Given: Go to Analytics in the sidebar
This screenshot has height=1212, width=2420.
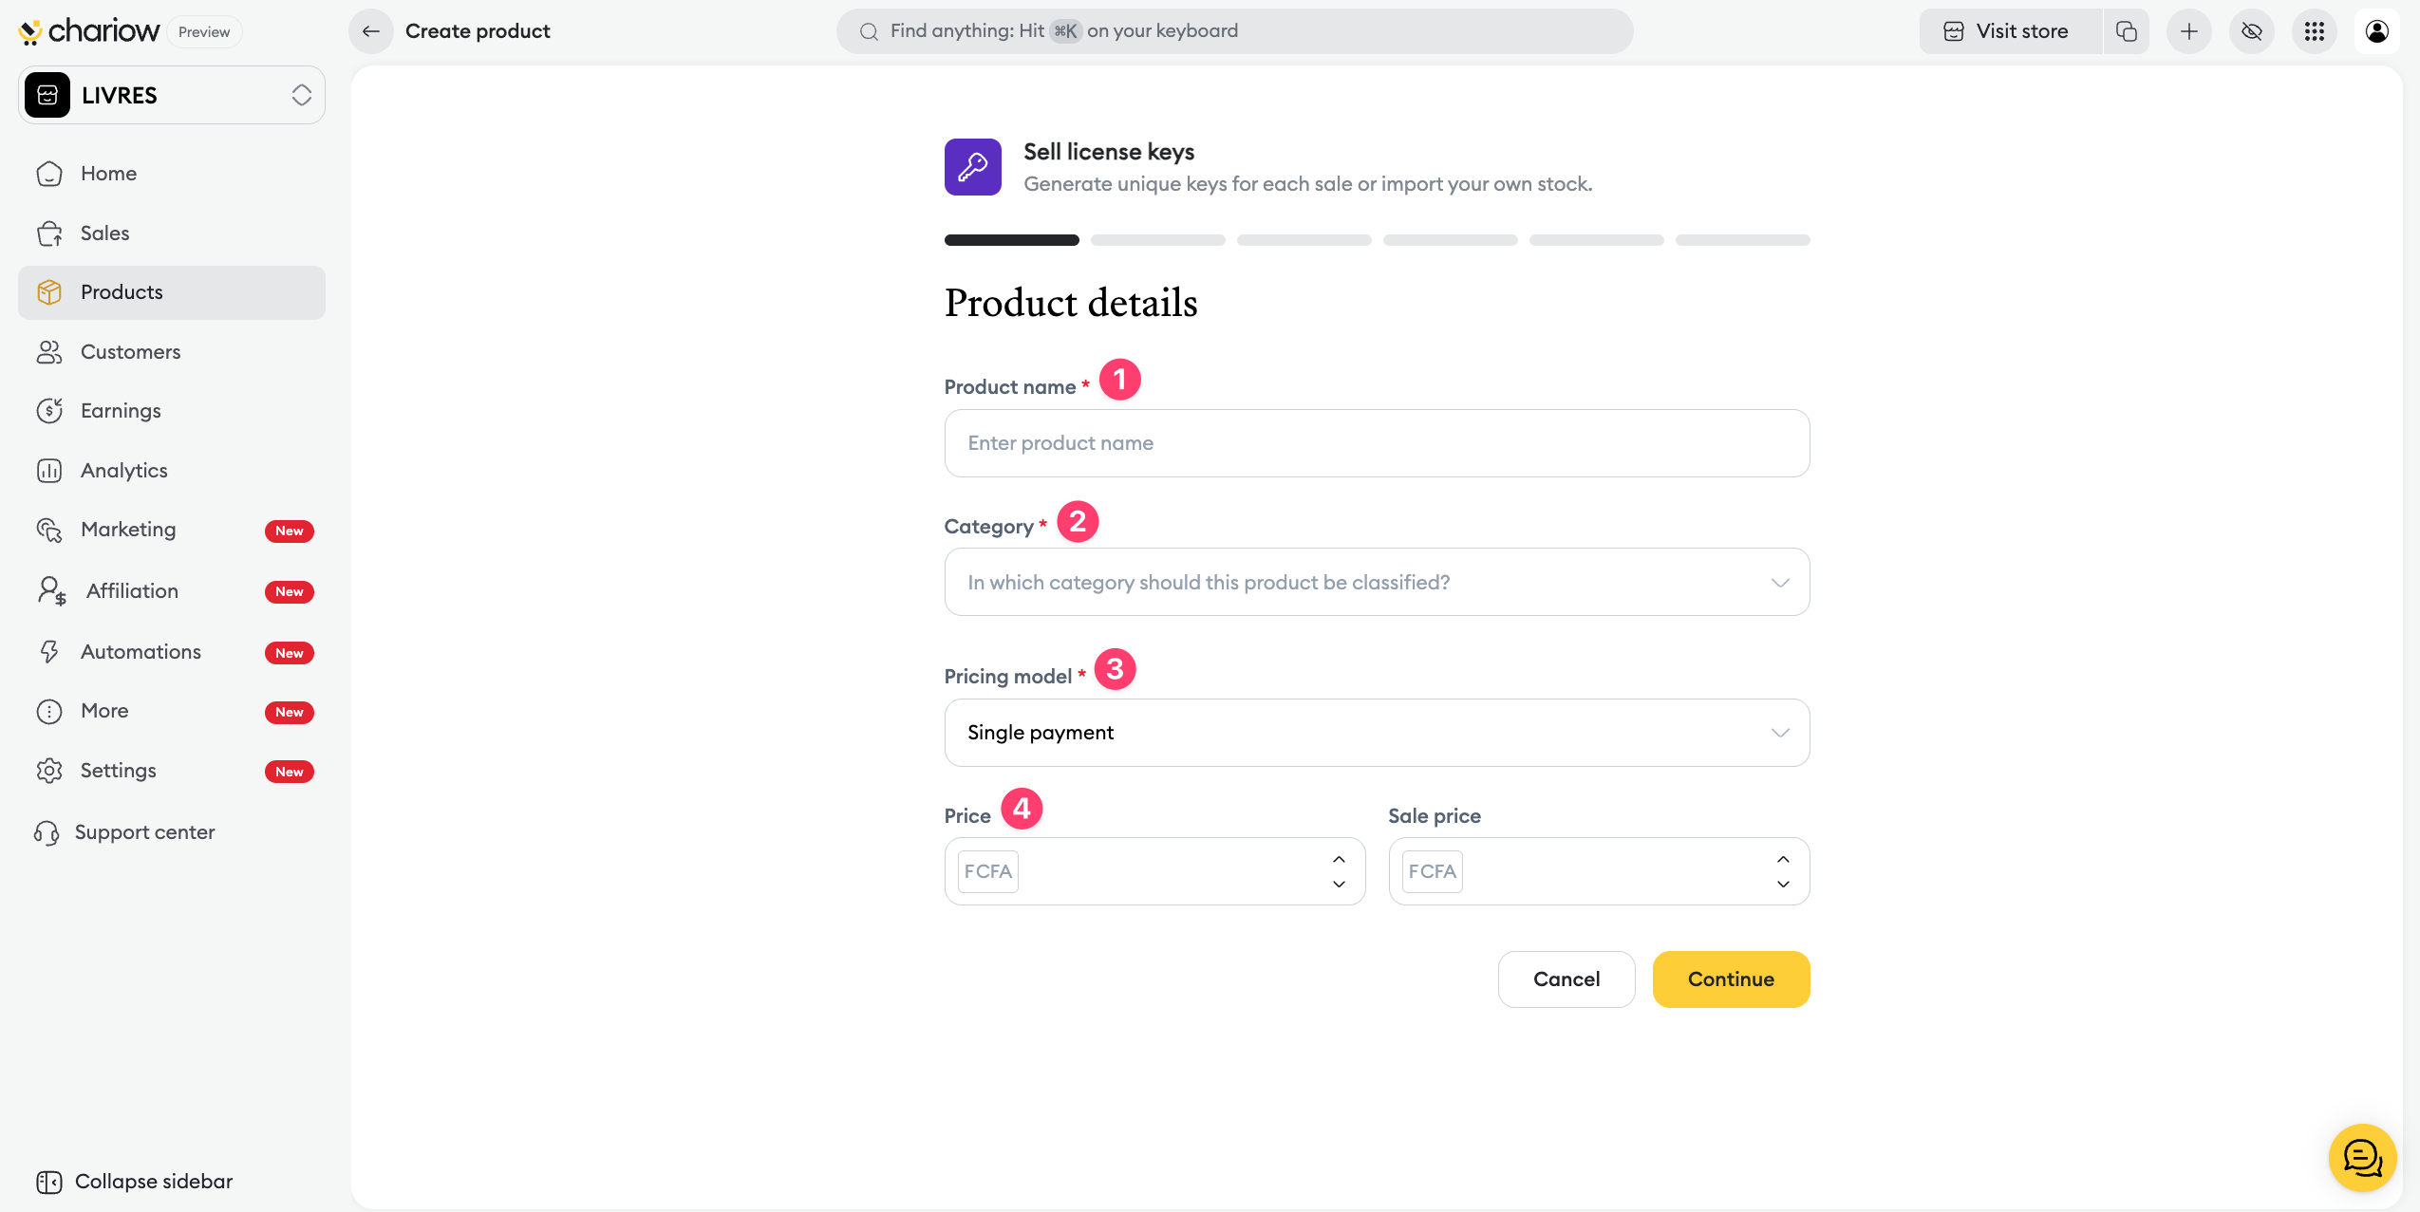Looking at the screenshot, I should (x=124, y=471).
